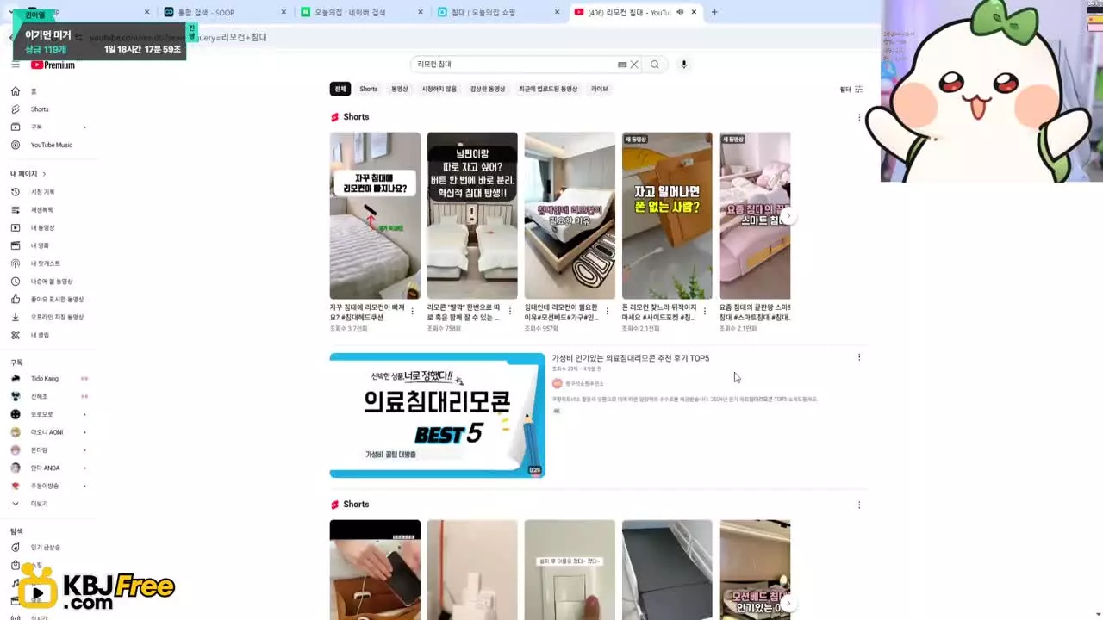Open the more-options menu for top Shorts shelf
Image resolution: width=1103 pixels, height=620 pixels.
click(x=859, y=117)
